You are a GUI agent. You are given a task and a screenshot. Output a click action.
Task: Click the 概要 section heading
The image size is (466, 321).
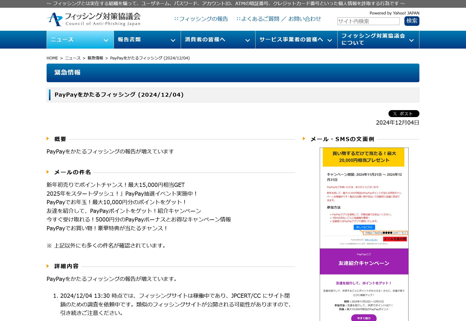[60, 139]
